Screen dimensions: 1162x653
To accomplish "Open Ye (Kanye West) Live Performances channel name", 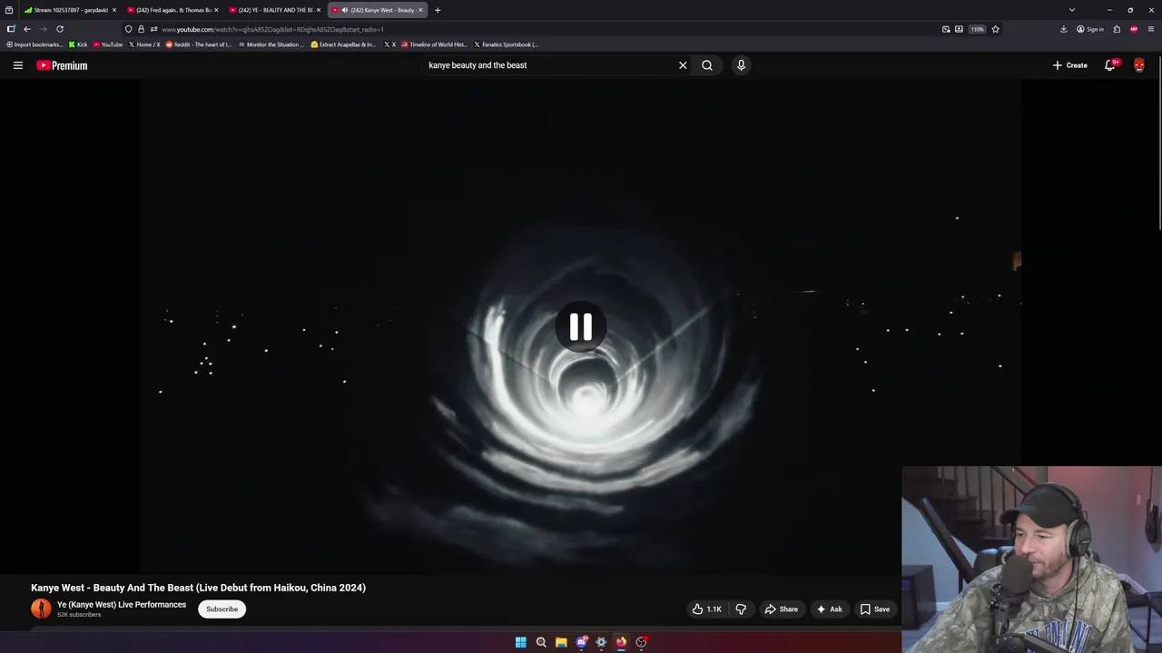I will point(122,605).
